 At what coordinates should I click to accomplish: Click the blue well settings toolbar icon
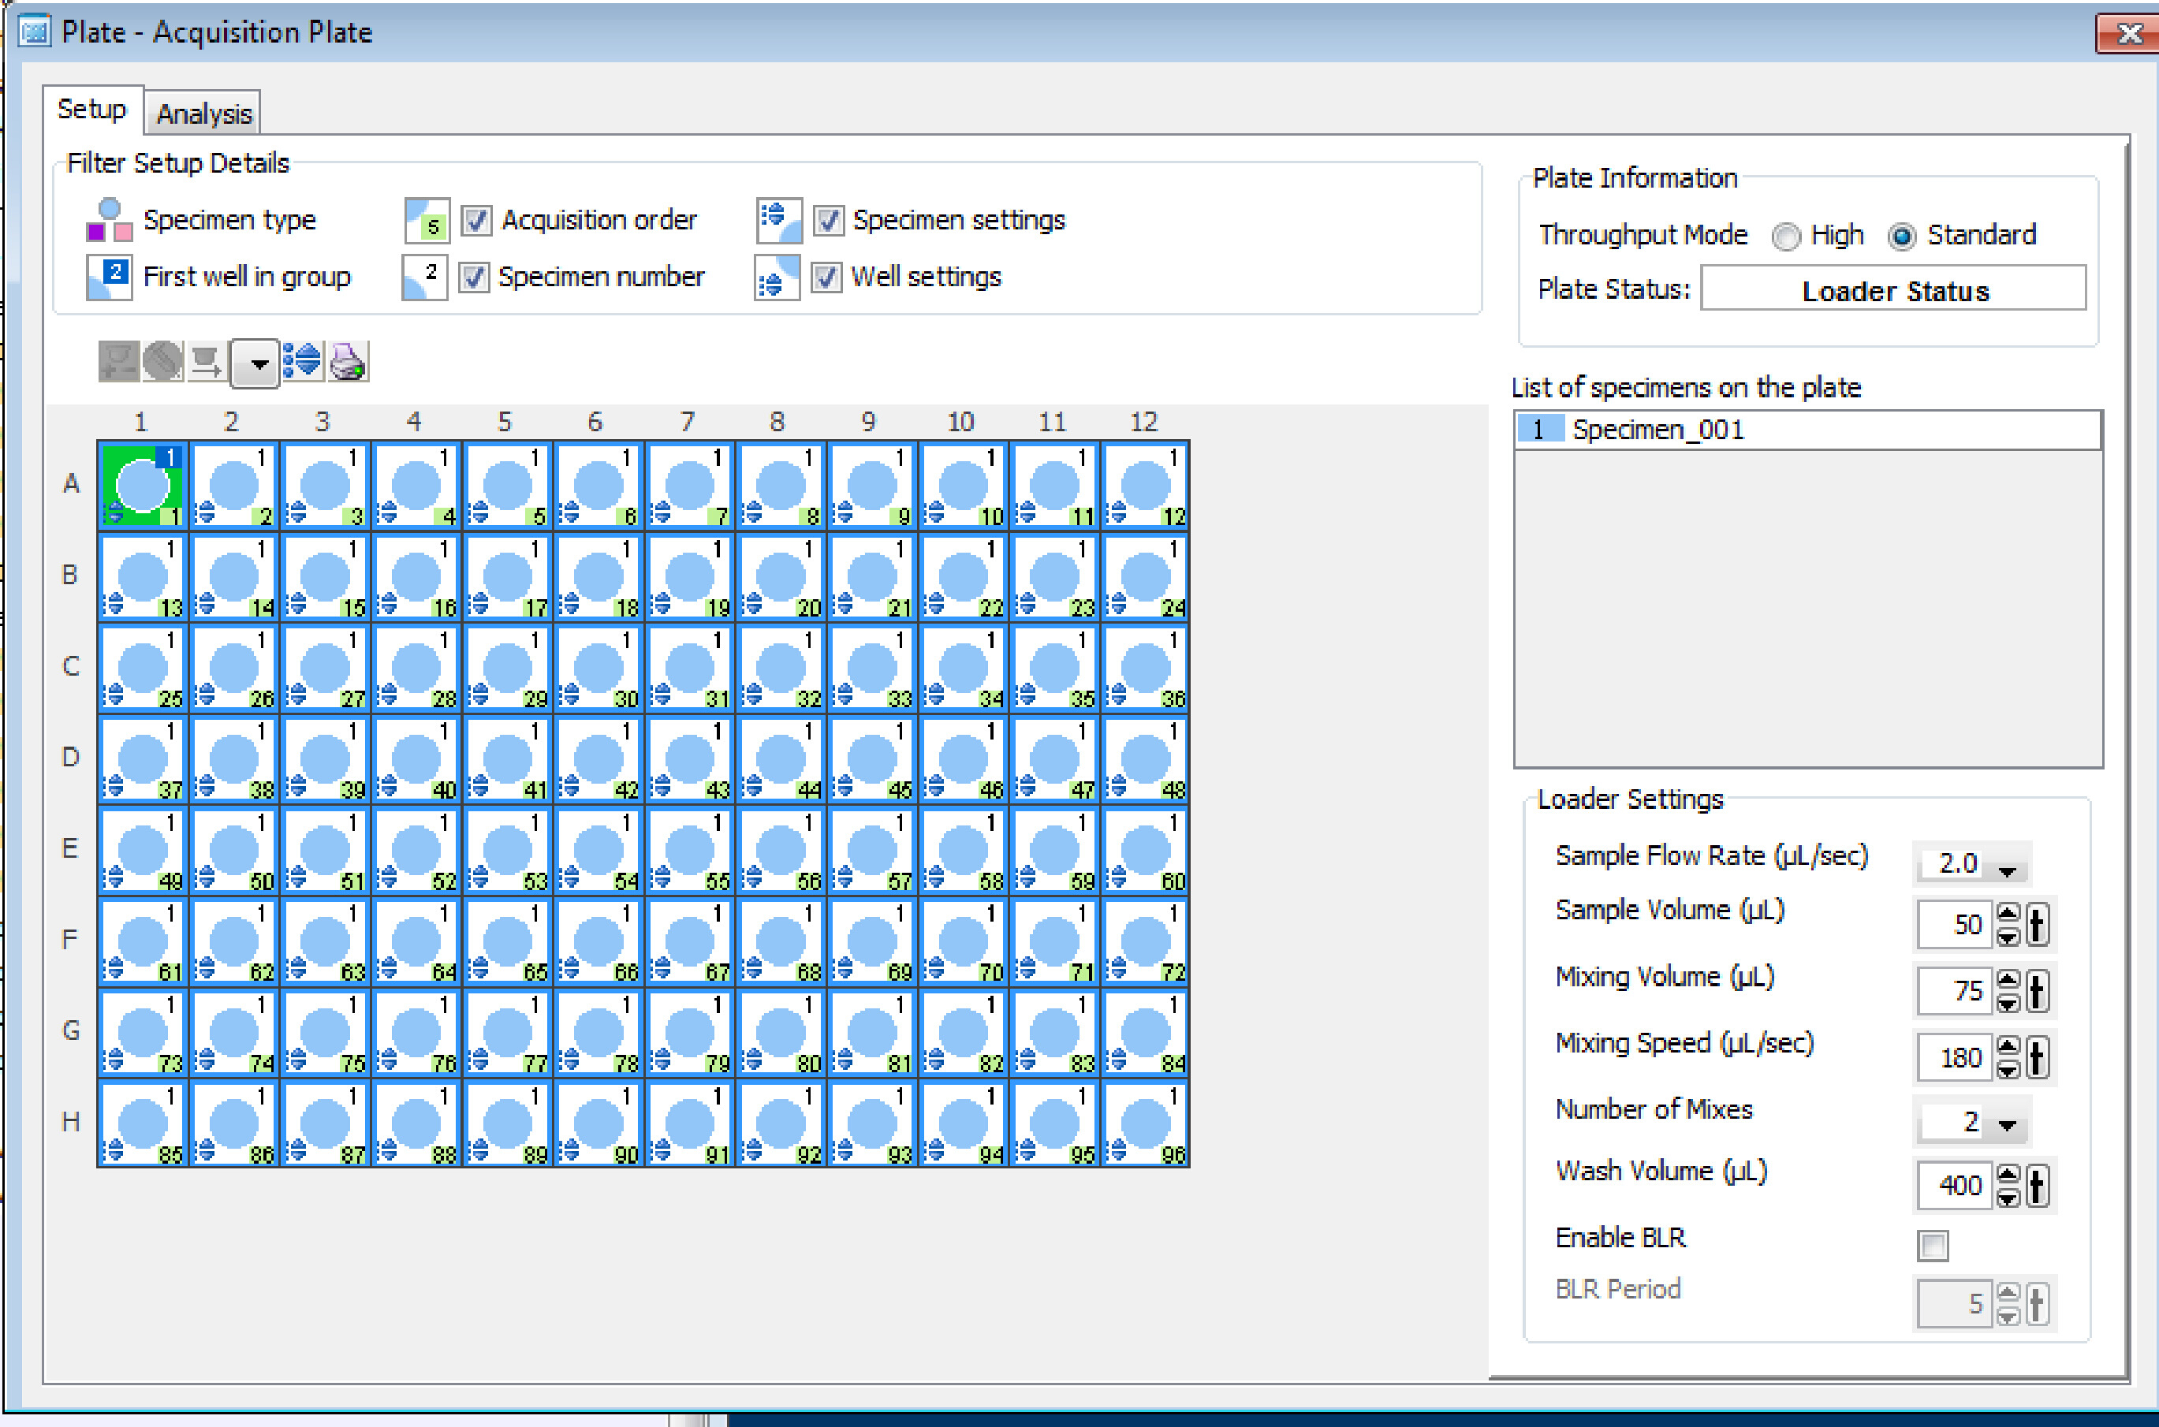(x=301, y=362)
